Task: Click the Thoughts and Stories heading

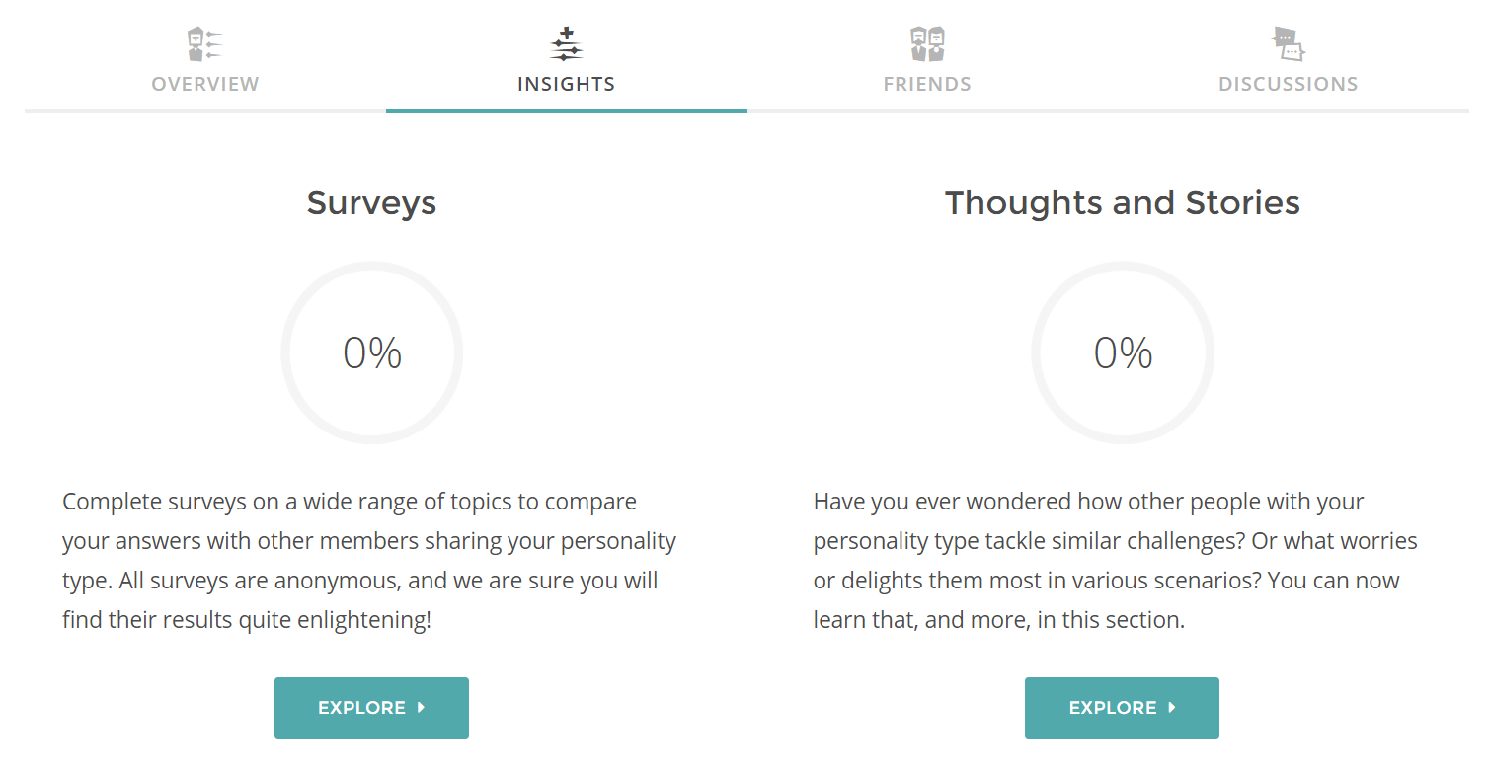Action: pos(1123,202)
